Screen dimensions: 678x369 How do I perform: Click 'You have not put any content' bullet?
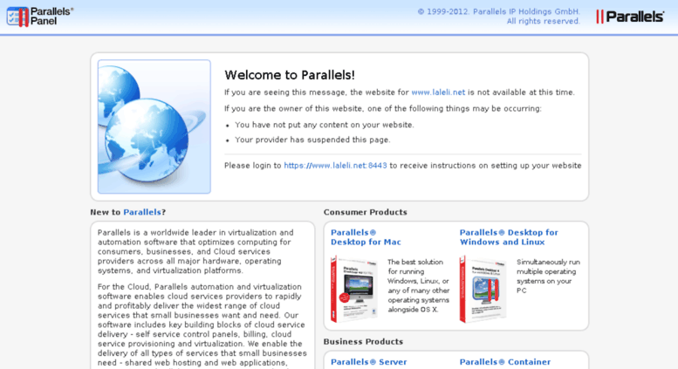[x=325, y=125]
